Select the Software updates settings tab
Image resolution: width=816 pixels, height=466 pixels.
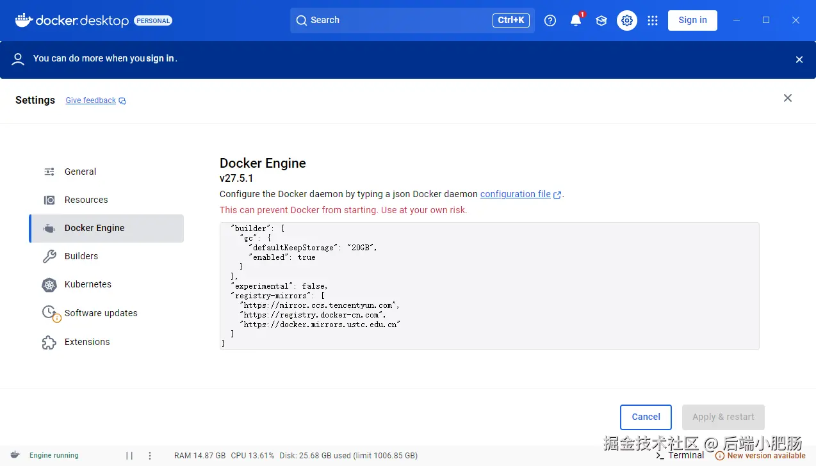[106, 313]
